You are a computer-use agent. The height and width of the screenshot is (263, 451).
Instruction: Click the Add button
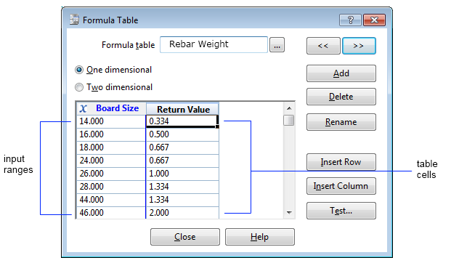point(341,73)
